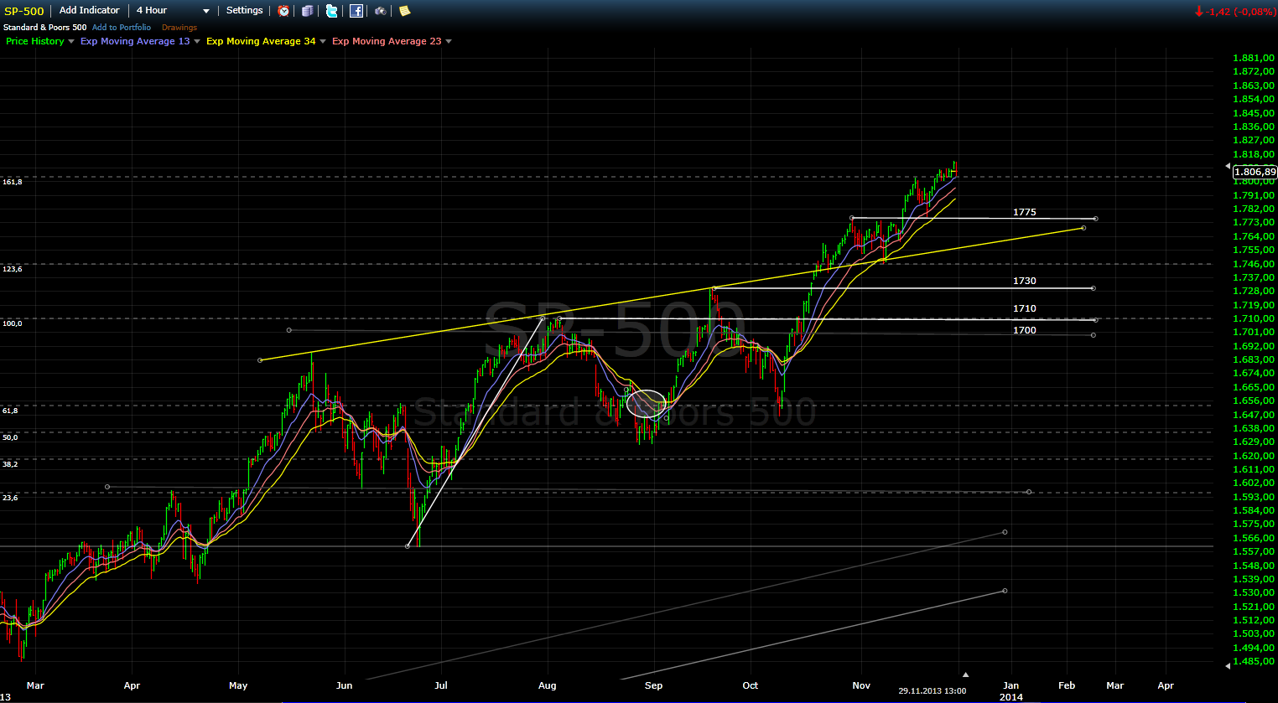Take a chart snapshot with camera icon
Image resolution: width=1278 pixels, height=703 pixels.
(381, 11)
